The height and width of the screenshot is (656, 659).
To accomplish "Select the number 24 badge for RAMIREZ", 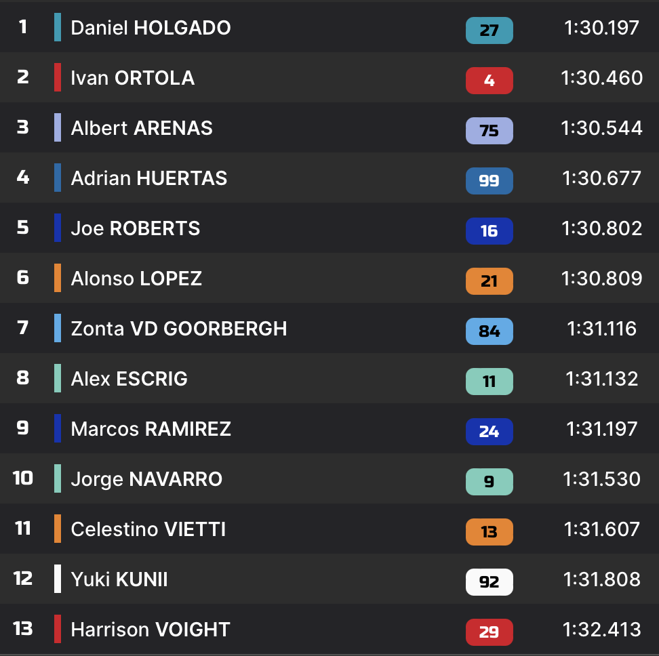I will pyautogui.click(x=489, y=432).
